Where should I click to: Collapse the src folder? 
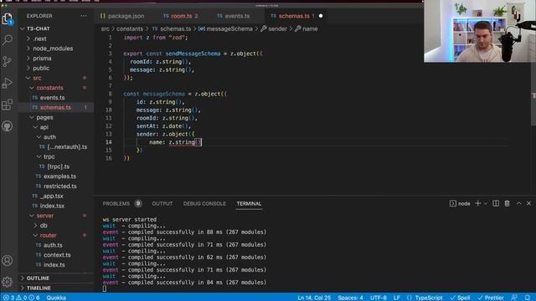coord(37,78)
